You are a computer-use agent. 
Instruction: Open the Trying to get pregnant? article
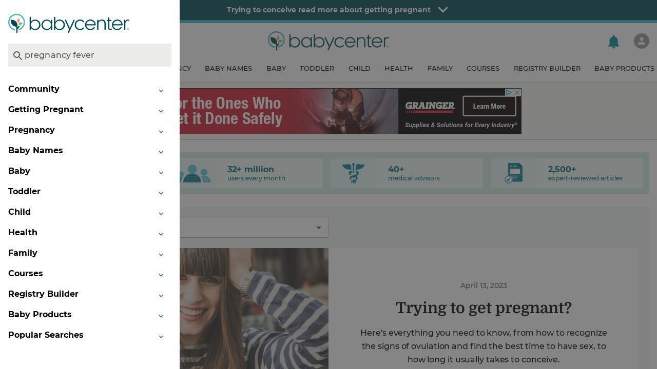[x=484, y=308]
